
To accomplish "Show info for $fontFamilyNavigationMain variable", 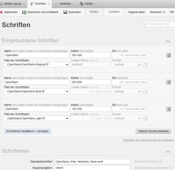I will pos(170,168).
